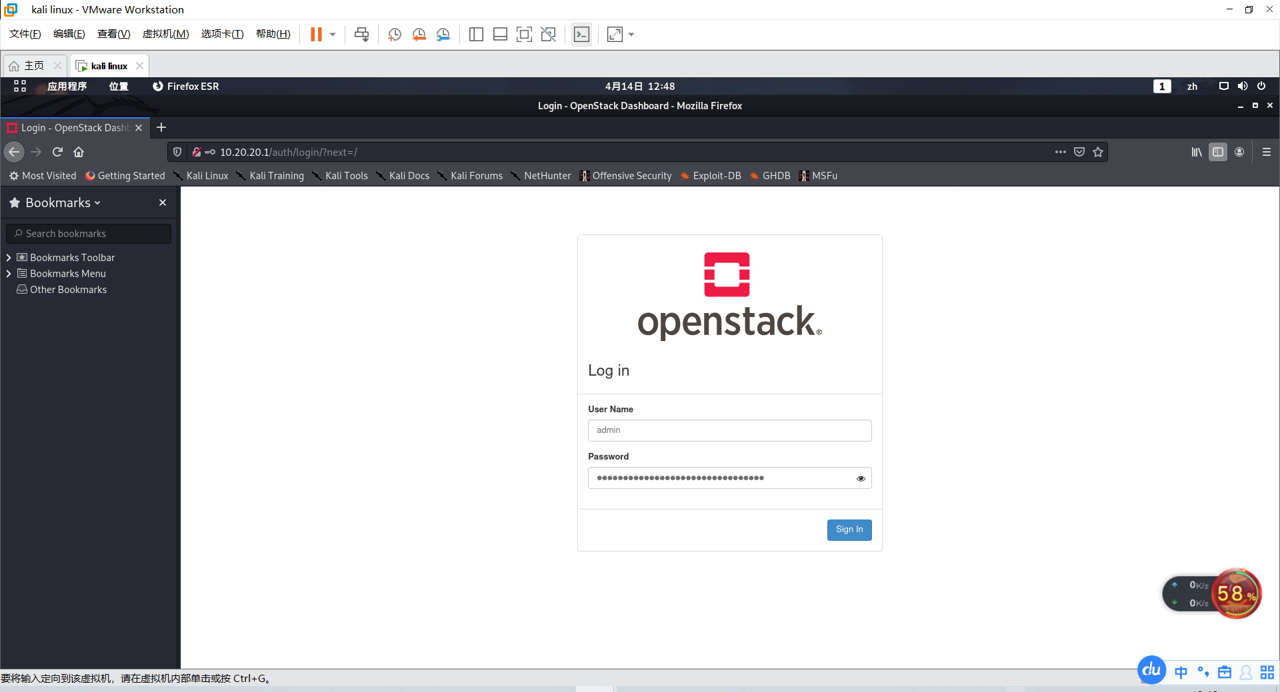1280x692 pixels.
Task: Show the password with the eye toggle
Action: point(860,478)
